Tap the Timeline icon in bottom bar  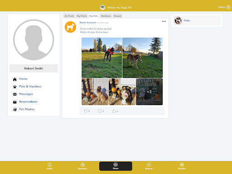coord(182,164)
